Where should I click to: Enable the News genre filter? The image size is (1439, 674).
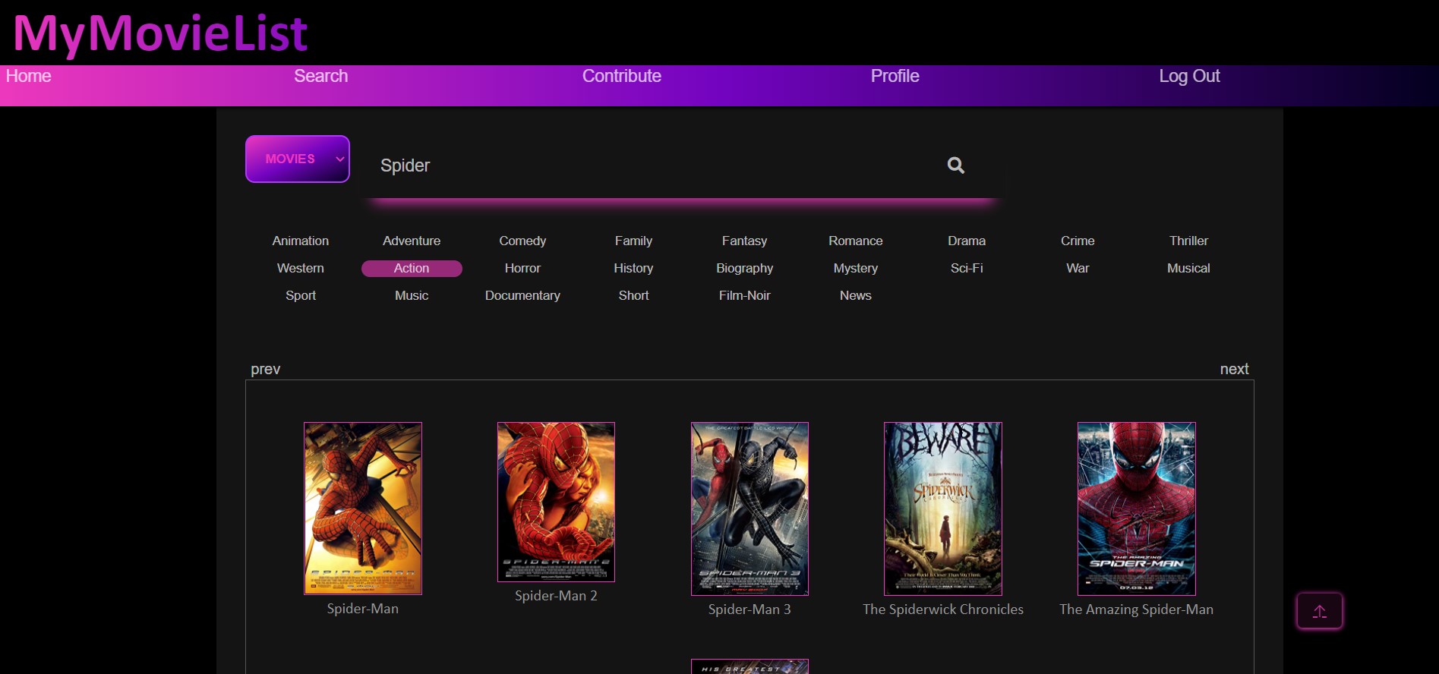click(856, 295)
